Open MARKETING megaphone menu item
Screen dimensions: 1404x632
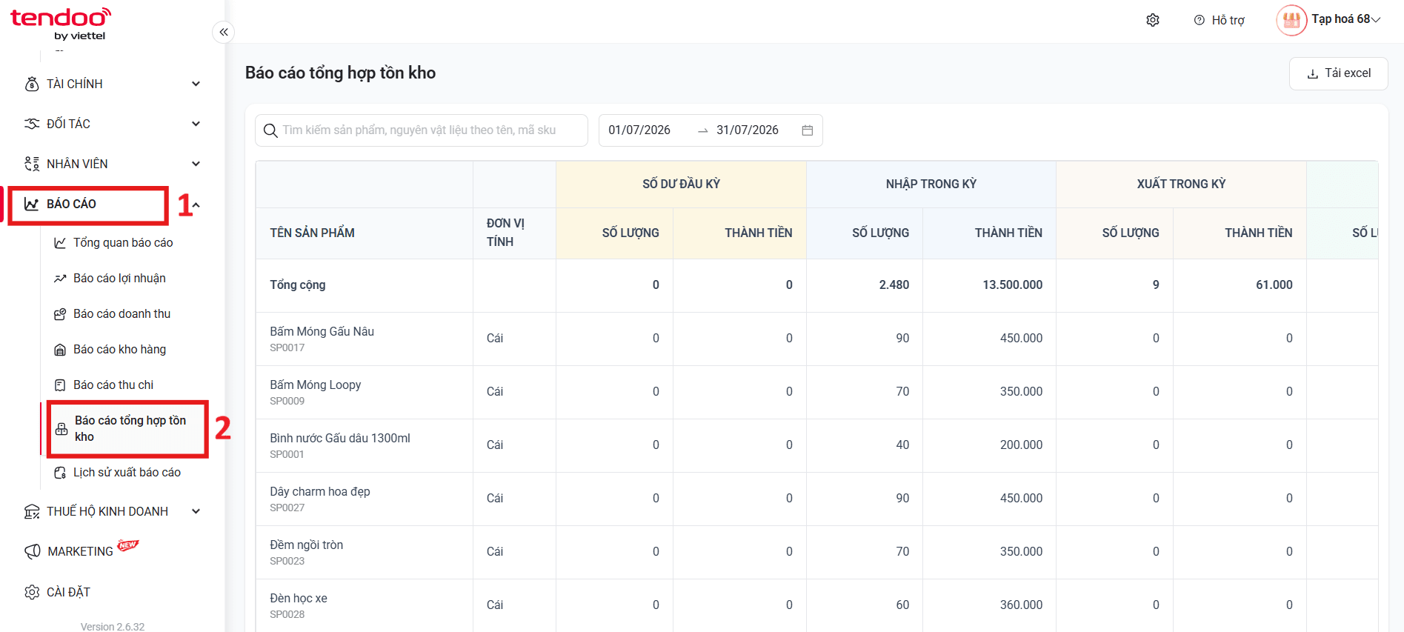pos(80,551)
